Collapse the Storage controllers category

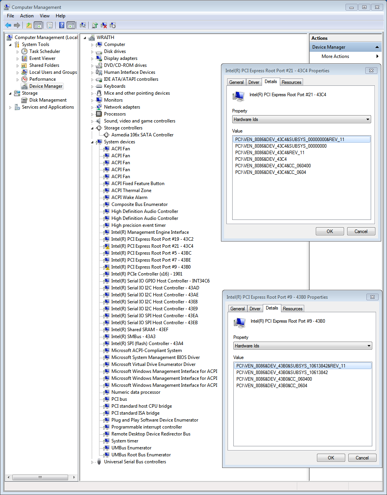point(92,128)
